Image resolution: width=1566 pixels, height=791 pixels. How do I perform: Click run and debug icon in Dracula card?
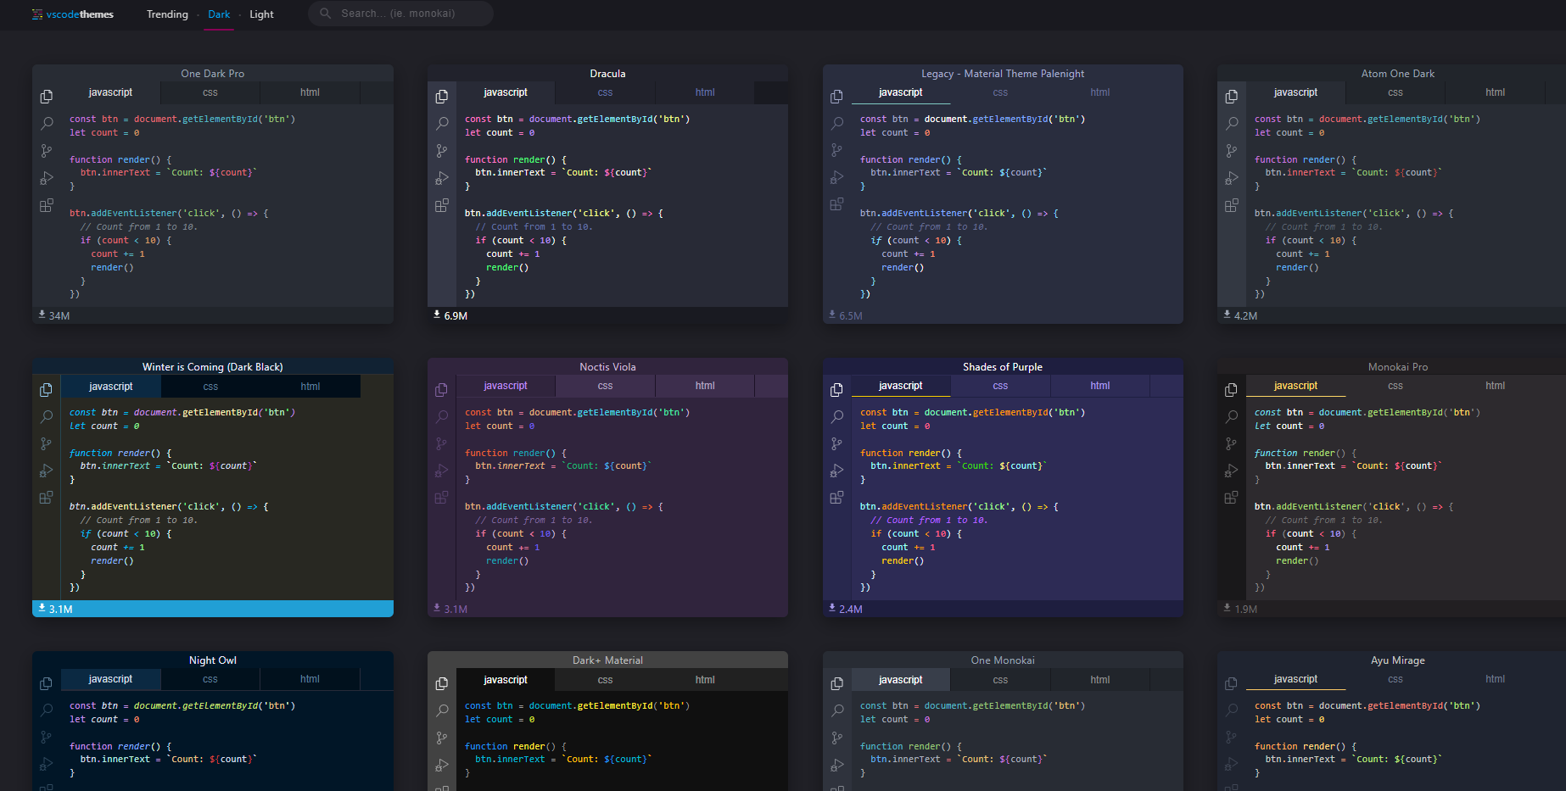tap(442, 178)
